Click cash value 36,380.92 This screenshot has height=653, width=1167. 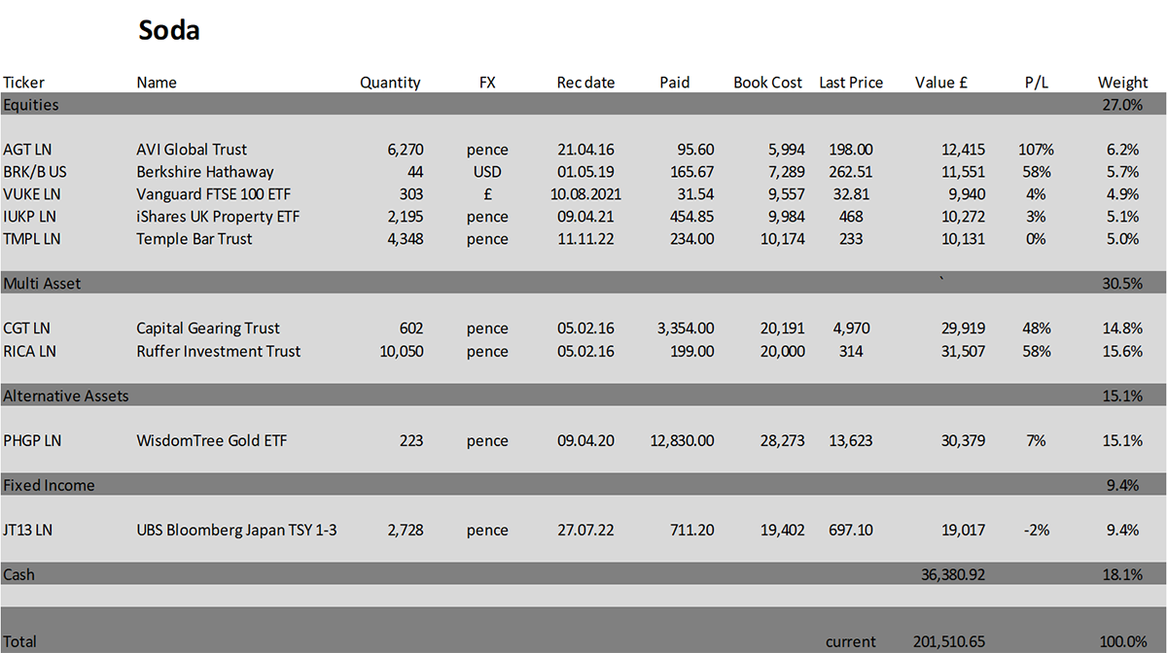pyautogui.click(x=954, y=574)
